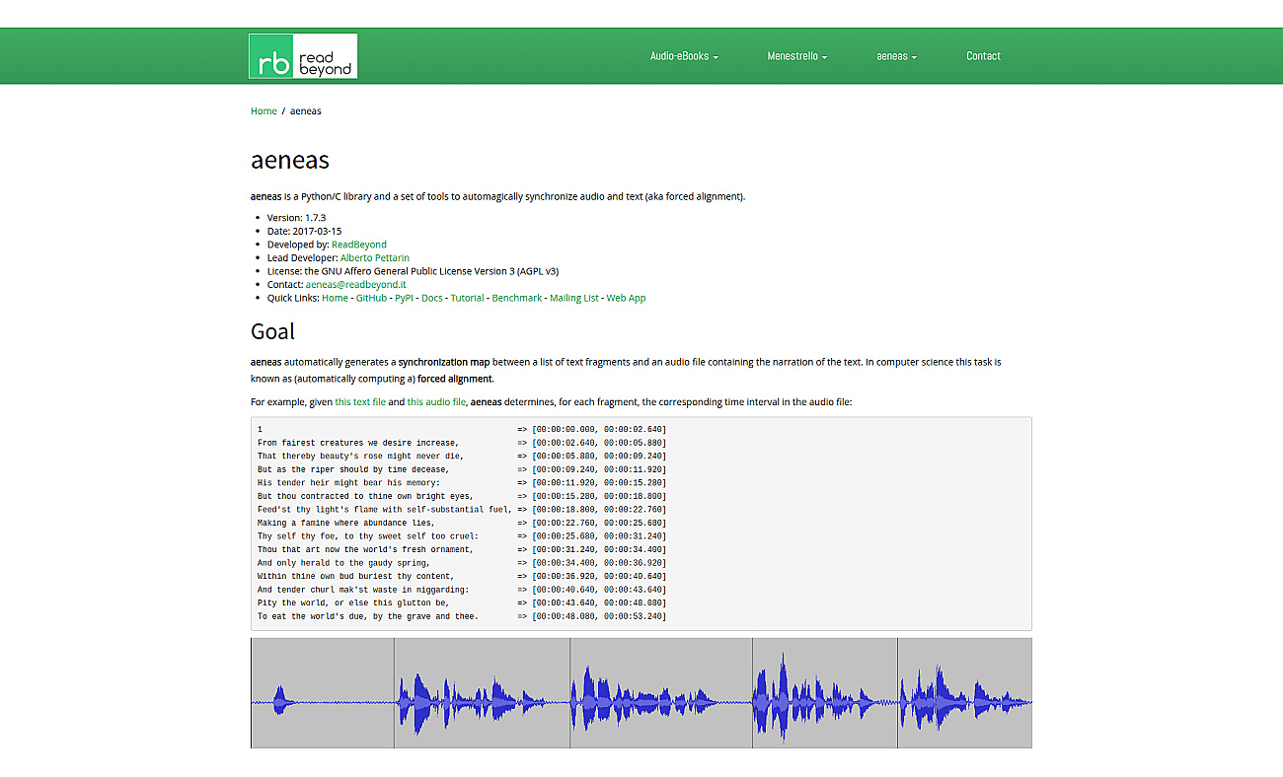Click line 'Feed'st thy light's flame with self-substantial fuel,'
Image resolution: width=1283 pixels, height=777 pixels.
click(x=385, y=510)
